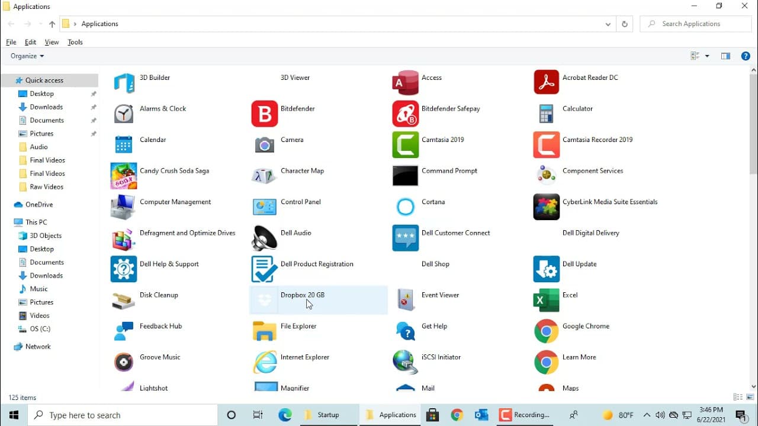Click the Computer Management icon
This screenshot has width=758, height=426.
coord(124,206)
